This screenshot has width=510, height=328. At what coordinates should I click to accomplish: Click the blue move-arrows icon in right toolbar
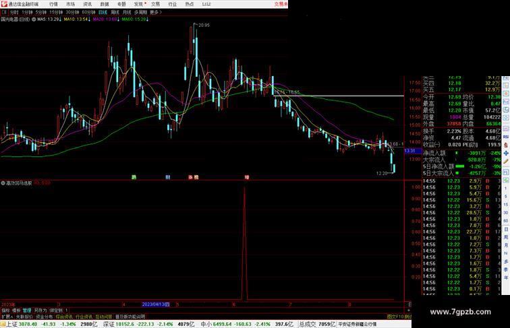coord(506,153)
